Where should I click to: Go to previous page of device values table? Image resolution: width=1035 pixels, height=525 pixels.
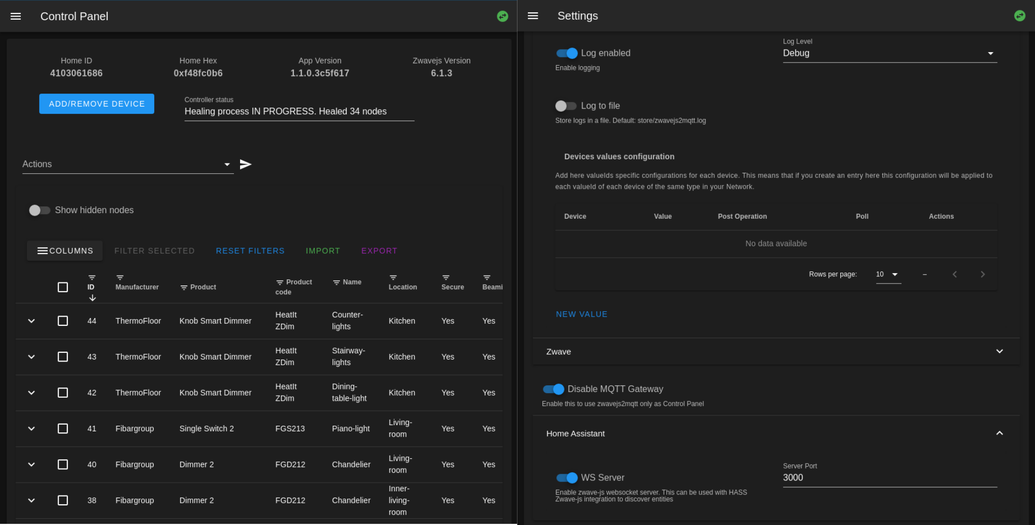coord(954,274)
